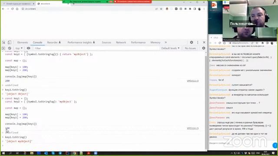The width and height of the screenshot is (278, 156).
Task: Expand the first key2.toString() console entry
Action: (x=3, y=90)
